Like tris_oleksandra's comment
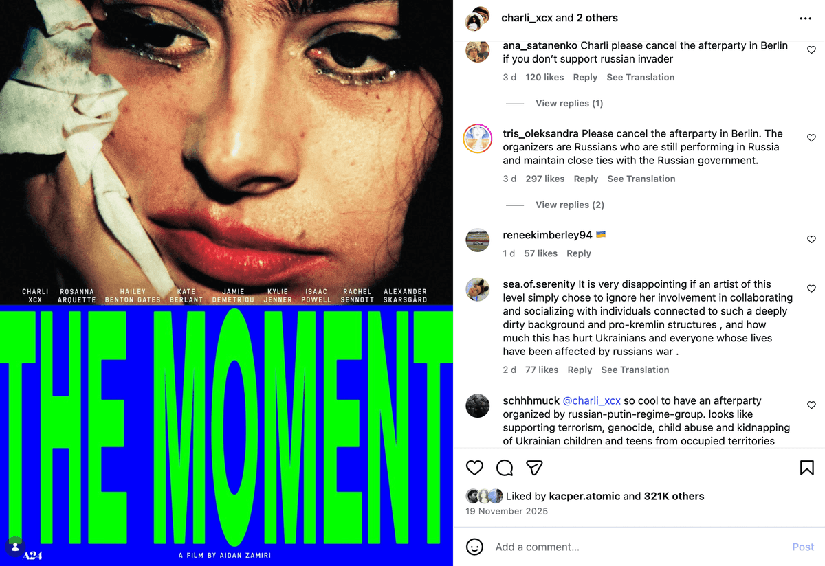 point(811,138)
